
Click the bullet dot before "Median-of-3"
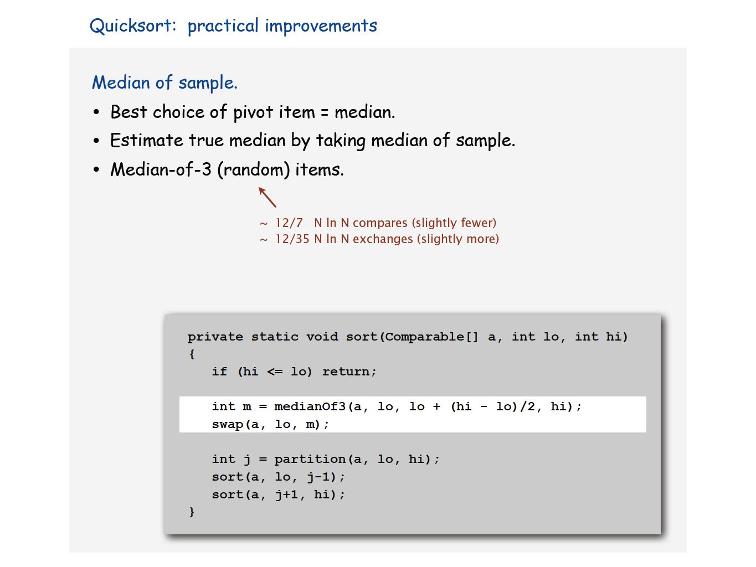coord(96,170)
